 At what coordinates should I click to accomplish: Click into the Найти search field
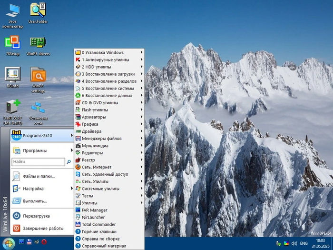tap(37, 162)
